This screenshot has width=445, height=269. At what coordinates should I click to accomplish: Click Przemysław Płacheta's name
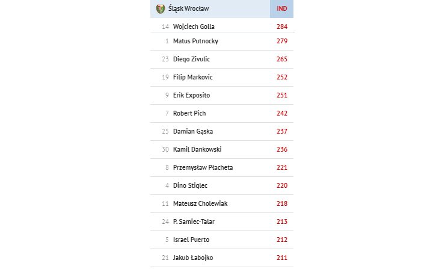pos(203,167)
